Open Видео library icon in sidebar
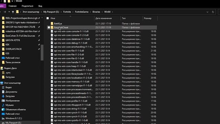Image resolution: width=220 pixels, height=124 pixels. click(3, 87)
